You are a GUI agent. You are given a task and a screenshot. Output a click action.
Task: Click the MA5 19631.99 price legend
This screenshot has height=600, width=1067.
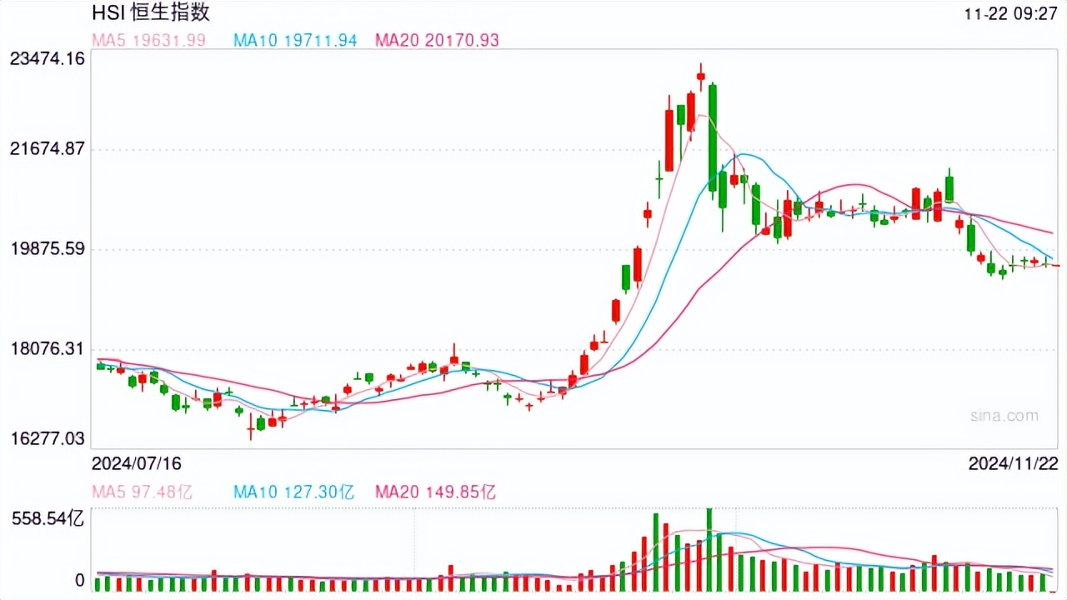pyautogui.click(x=148, y=40)
